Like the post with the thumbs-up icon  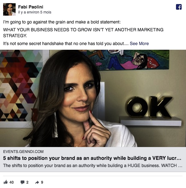(x=6, y=182)
